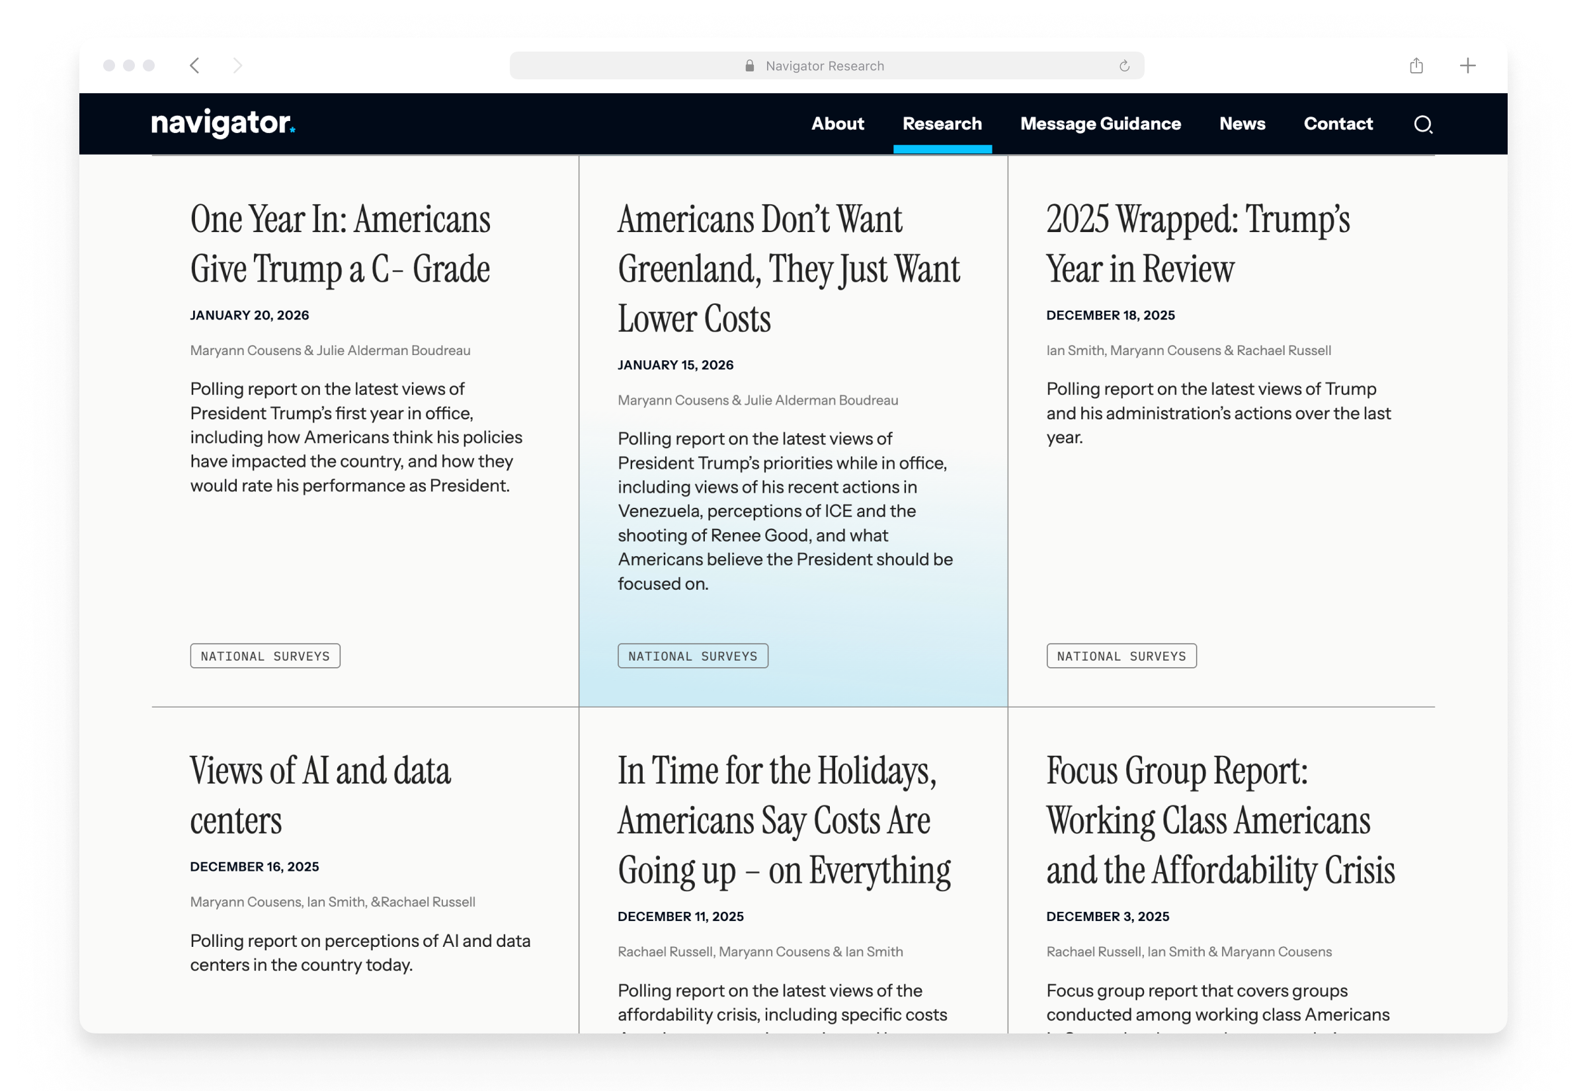Open 'One Year In' C- Grade article
Viewport: 1587px width, 1091px height.
click(340, 243)
